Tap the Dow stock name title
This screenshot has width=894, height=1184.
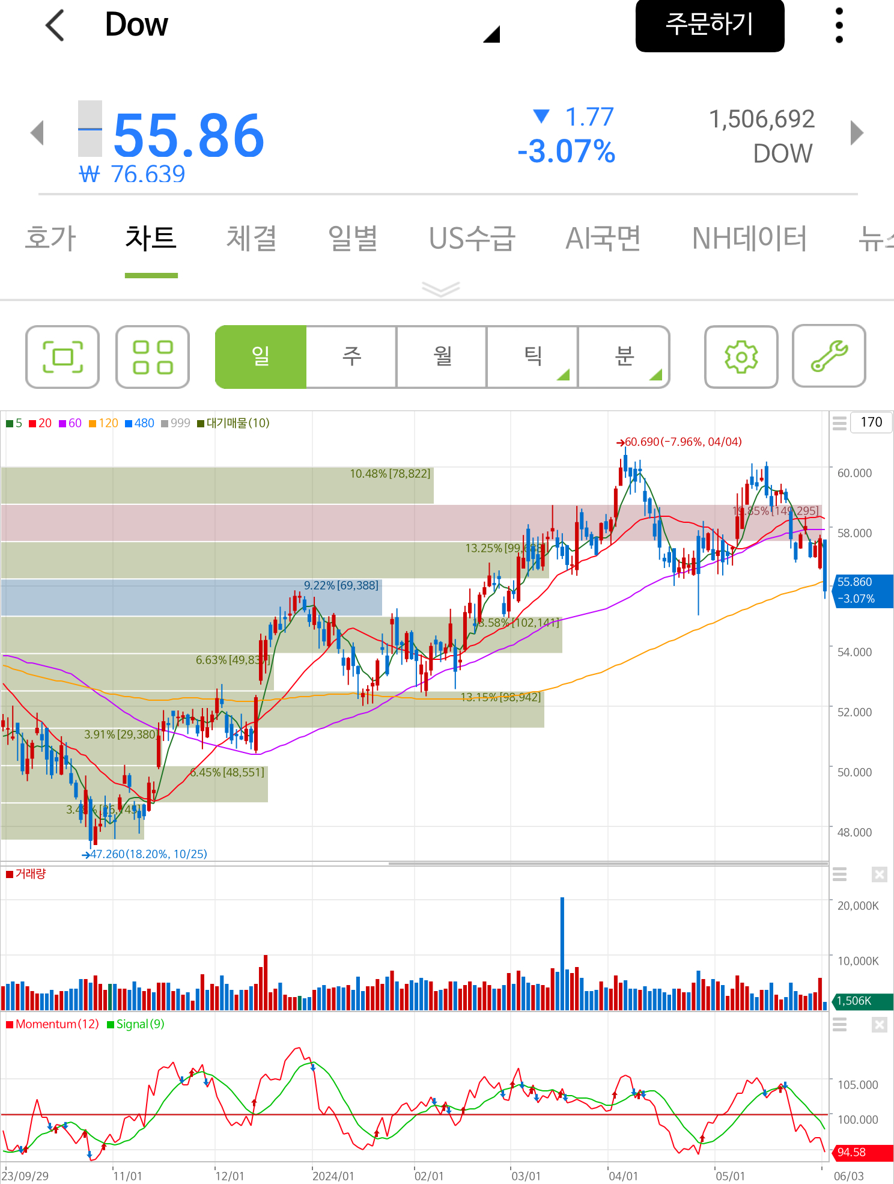click(136, 25)
